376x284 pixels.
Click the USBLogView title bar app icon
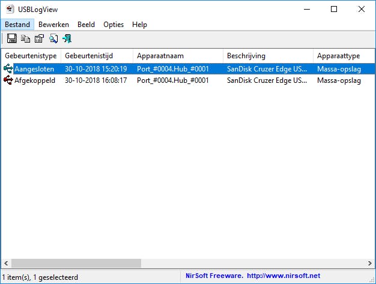click(x=10, y=9)
